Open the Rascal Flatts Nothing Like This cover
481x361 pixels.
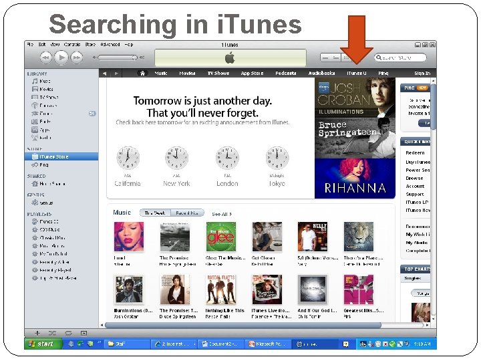point(220,289)
